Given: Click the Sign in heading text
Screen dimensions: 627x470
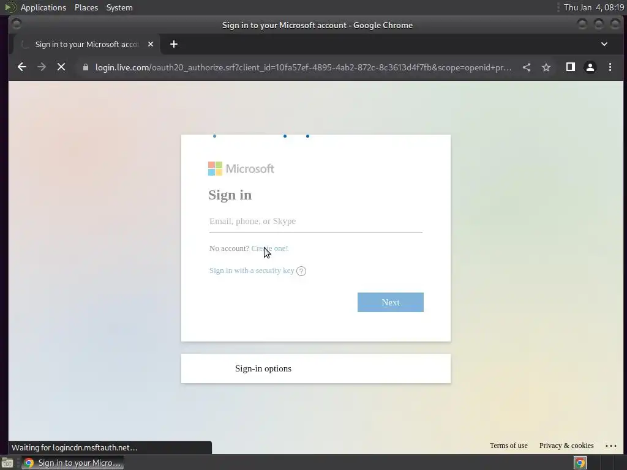Looking at the screenshot, I should click(230, 195).
